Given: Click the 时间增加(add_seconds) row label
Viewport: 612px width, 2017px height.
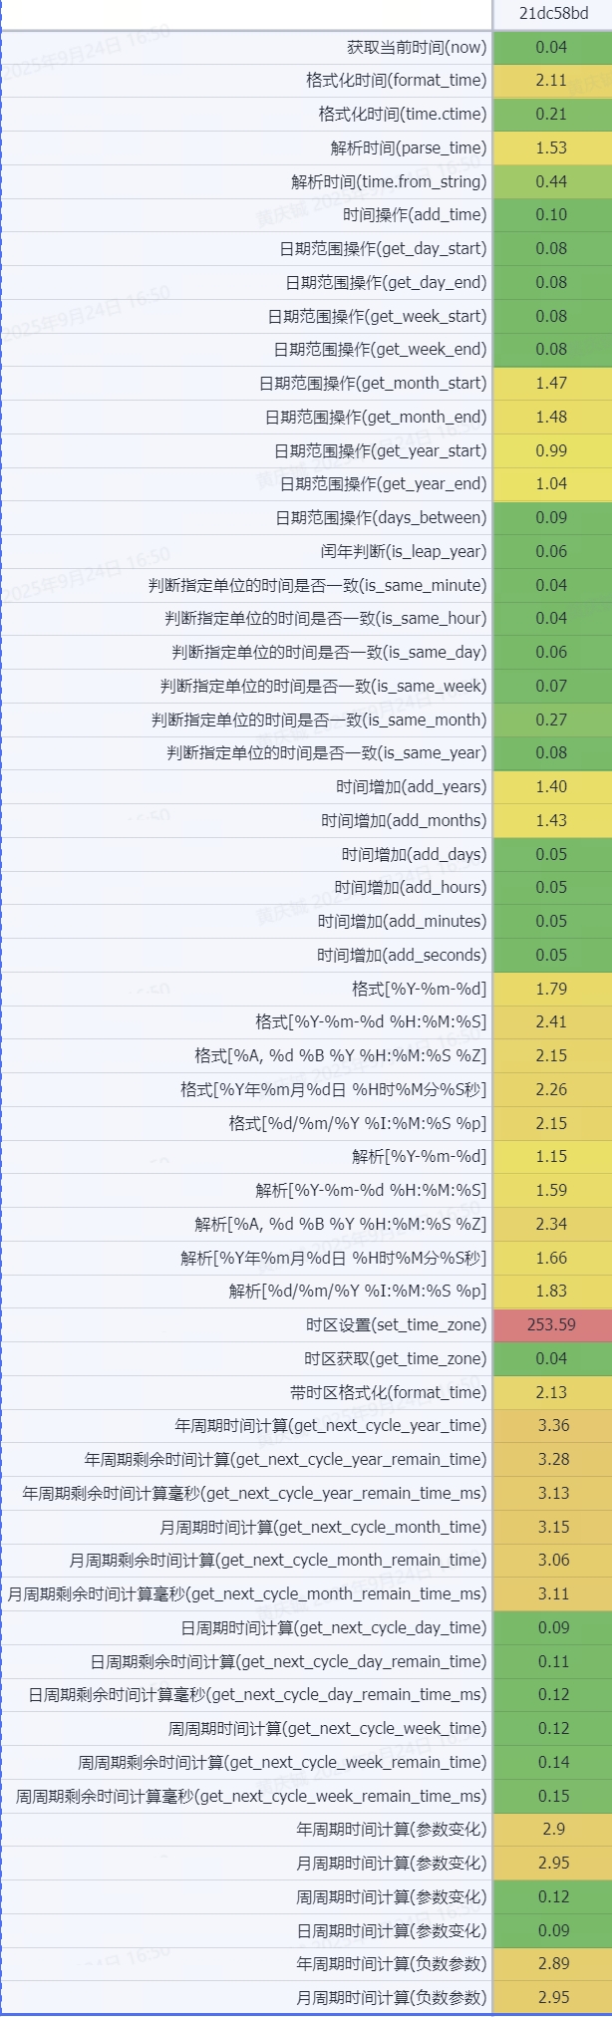Looking at the screenshot, I should tap(402, 955).
